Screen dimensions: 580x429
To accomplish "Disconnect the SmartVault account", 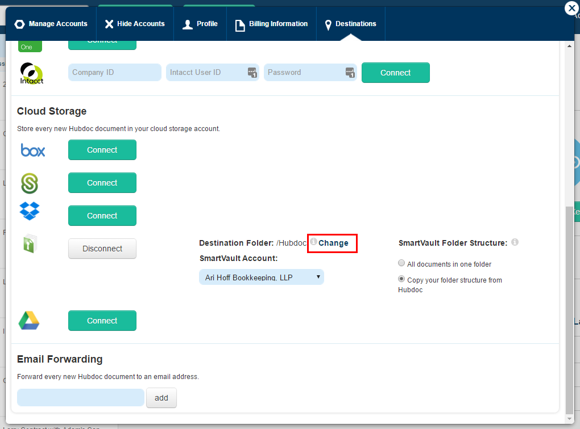I will [102, 249].
